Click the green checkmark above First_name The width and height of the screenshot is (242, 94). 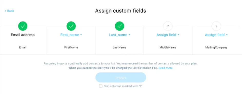71,26
